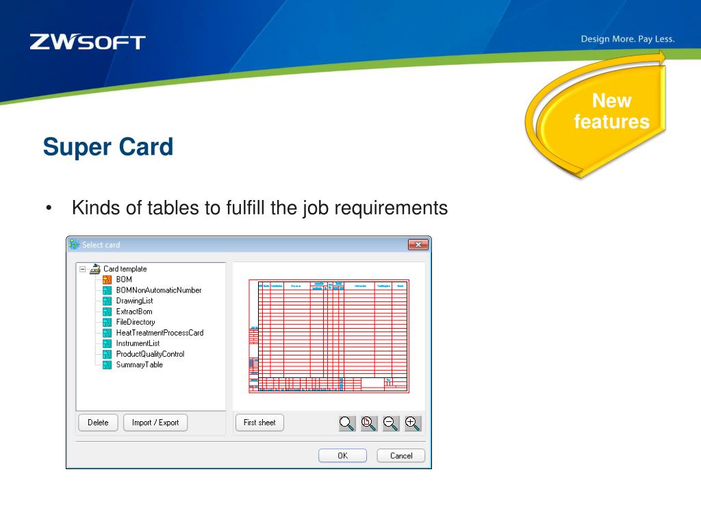Click the ExtractBom table icon
The height and width of the screenshot is (526, 701).
click(x=107, y=312)
